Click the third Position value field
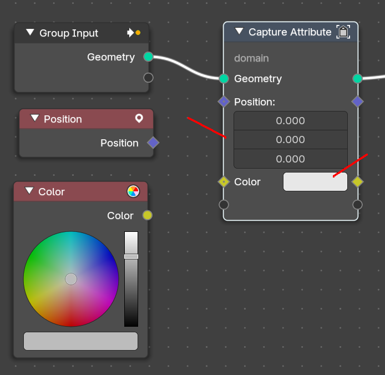 (291, 159)
